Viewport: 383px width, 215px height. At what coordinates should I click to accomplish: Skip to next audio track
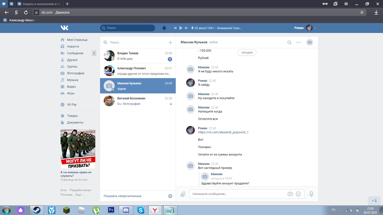pos(186,28)
